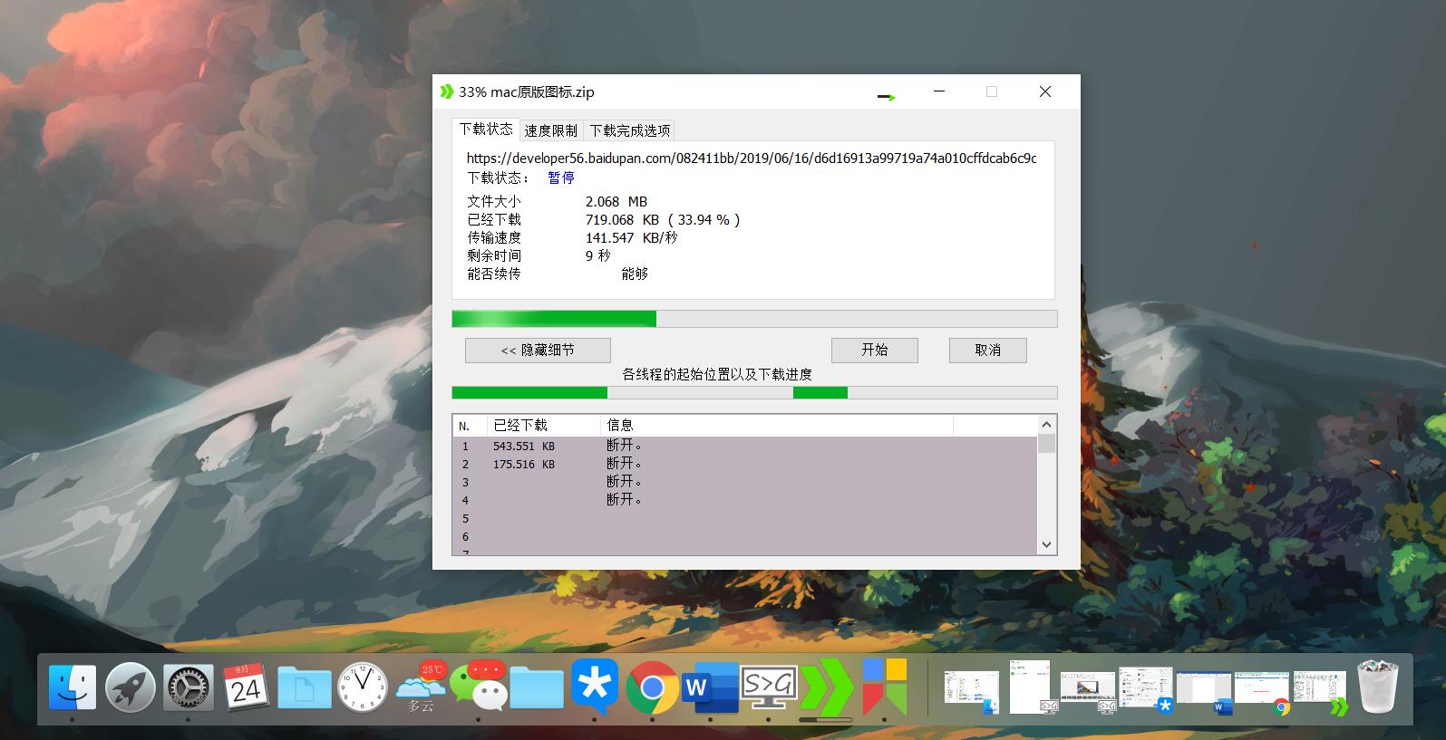Viewport: 1446px width, 740px height.
Task: Click the N. column header
Action: click(471, 425)
